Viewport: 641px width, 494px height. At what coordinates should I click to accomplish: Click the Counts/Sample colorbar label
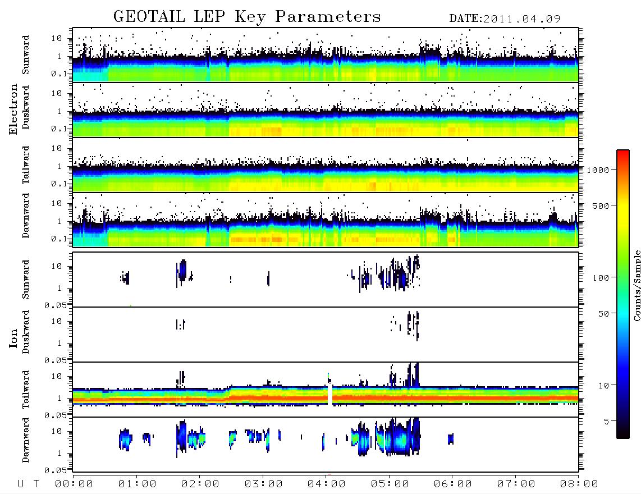637,285
